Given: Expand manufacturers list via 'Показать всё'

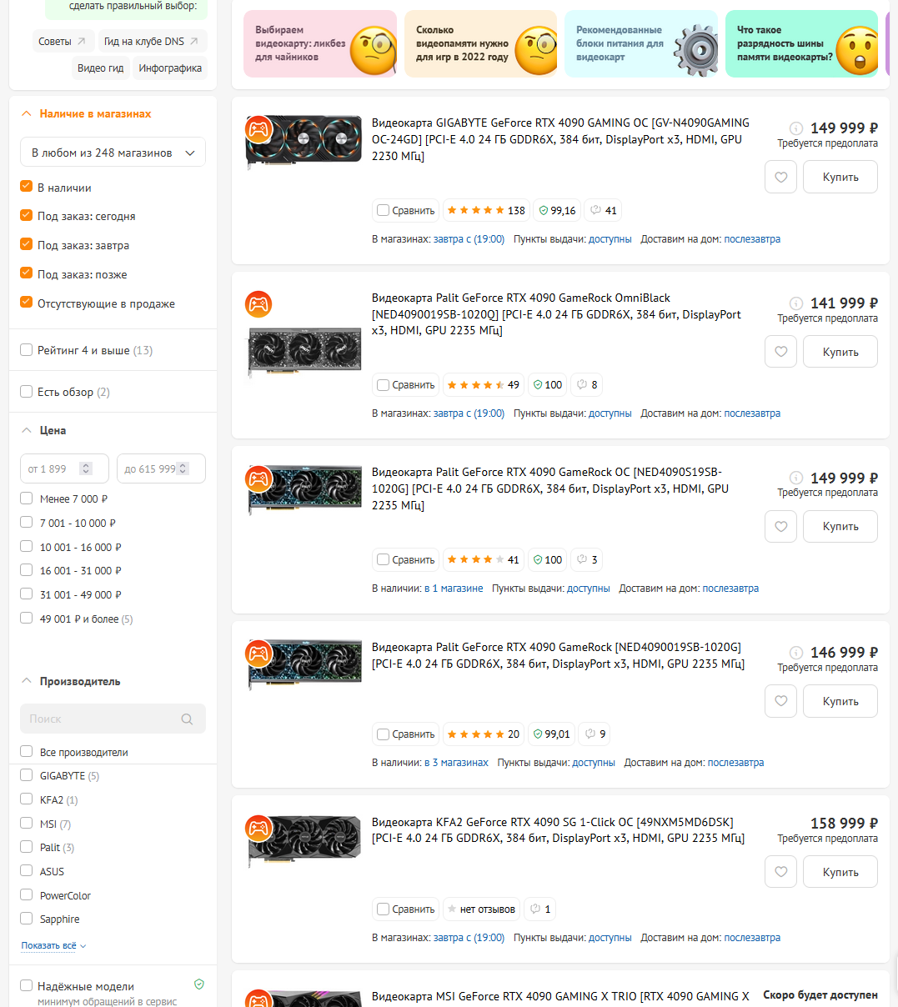Looking at the screenshot, I should [x=53, y=945].
